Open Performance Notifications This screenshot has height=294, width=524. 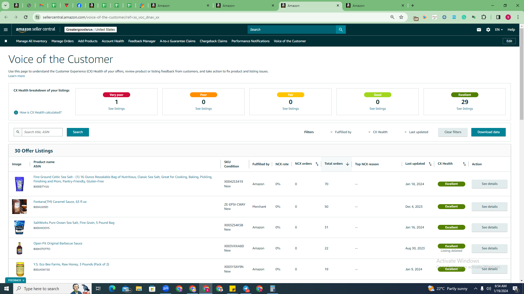point(250,41)
